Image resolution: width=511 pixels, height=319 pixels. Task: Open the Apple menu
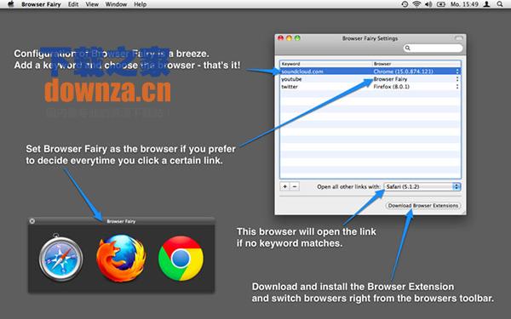[11, 4]
